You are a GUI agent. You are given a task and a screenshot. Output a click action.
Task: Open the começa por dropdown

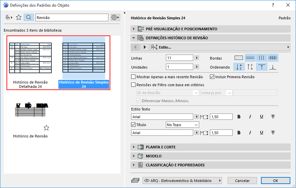[216, 93]
